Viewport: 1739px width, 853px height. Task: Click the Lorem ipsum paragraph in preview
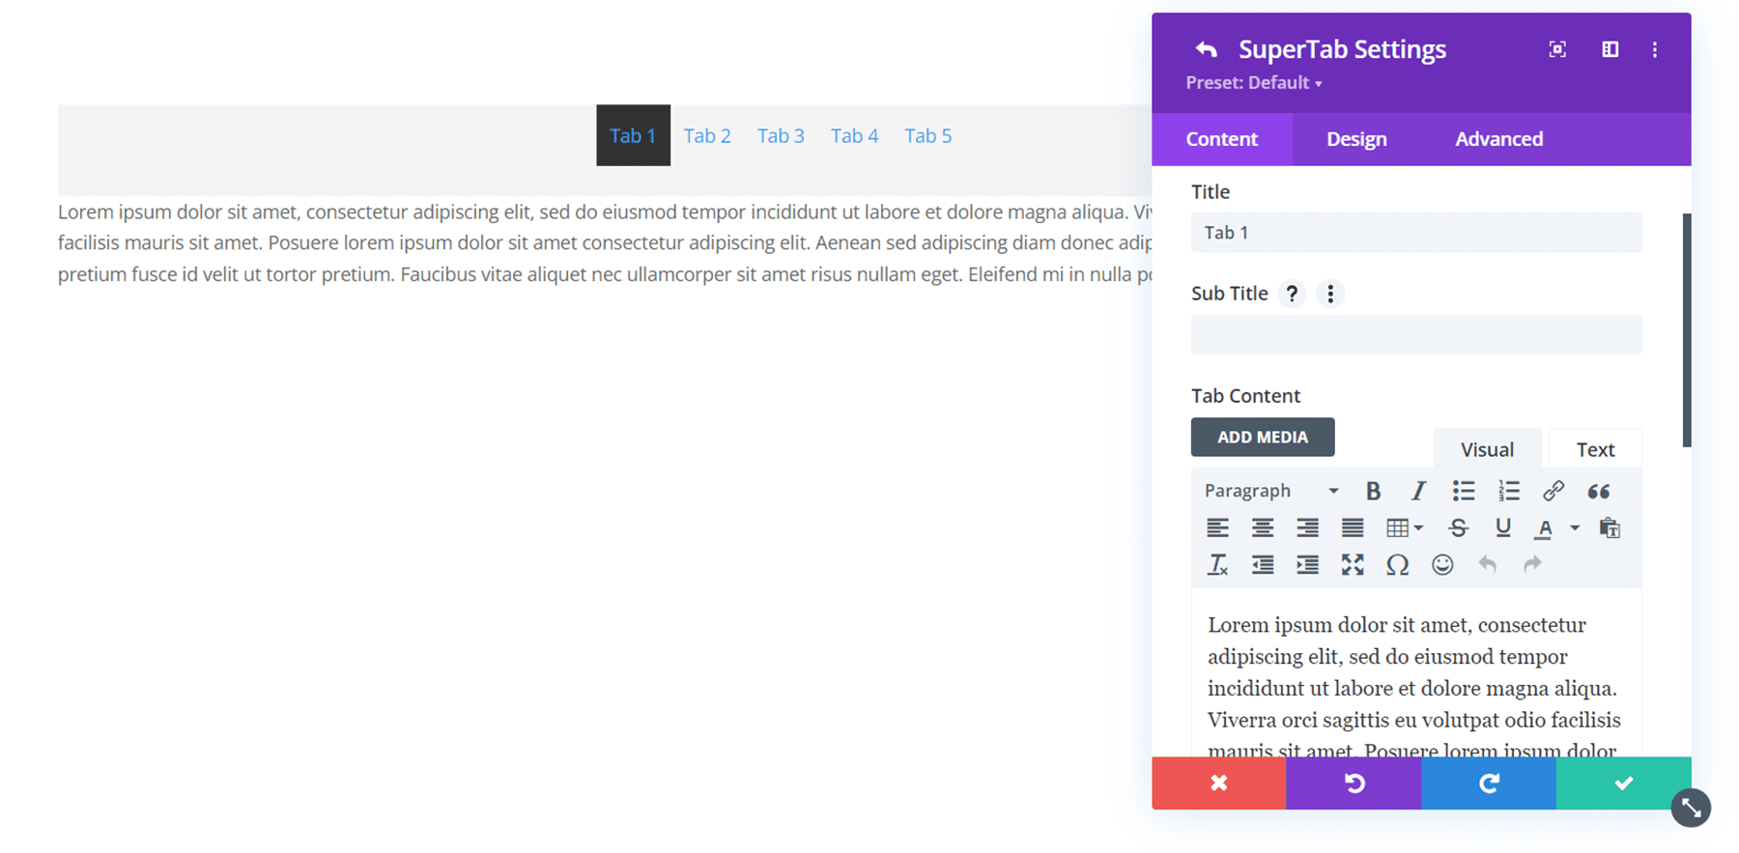coord(605,243)
